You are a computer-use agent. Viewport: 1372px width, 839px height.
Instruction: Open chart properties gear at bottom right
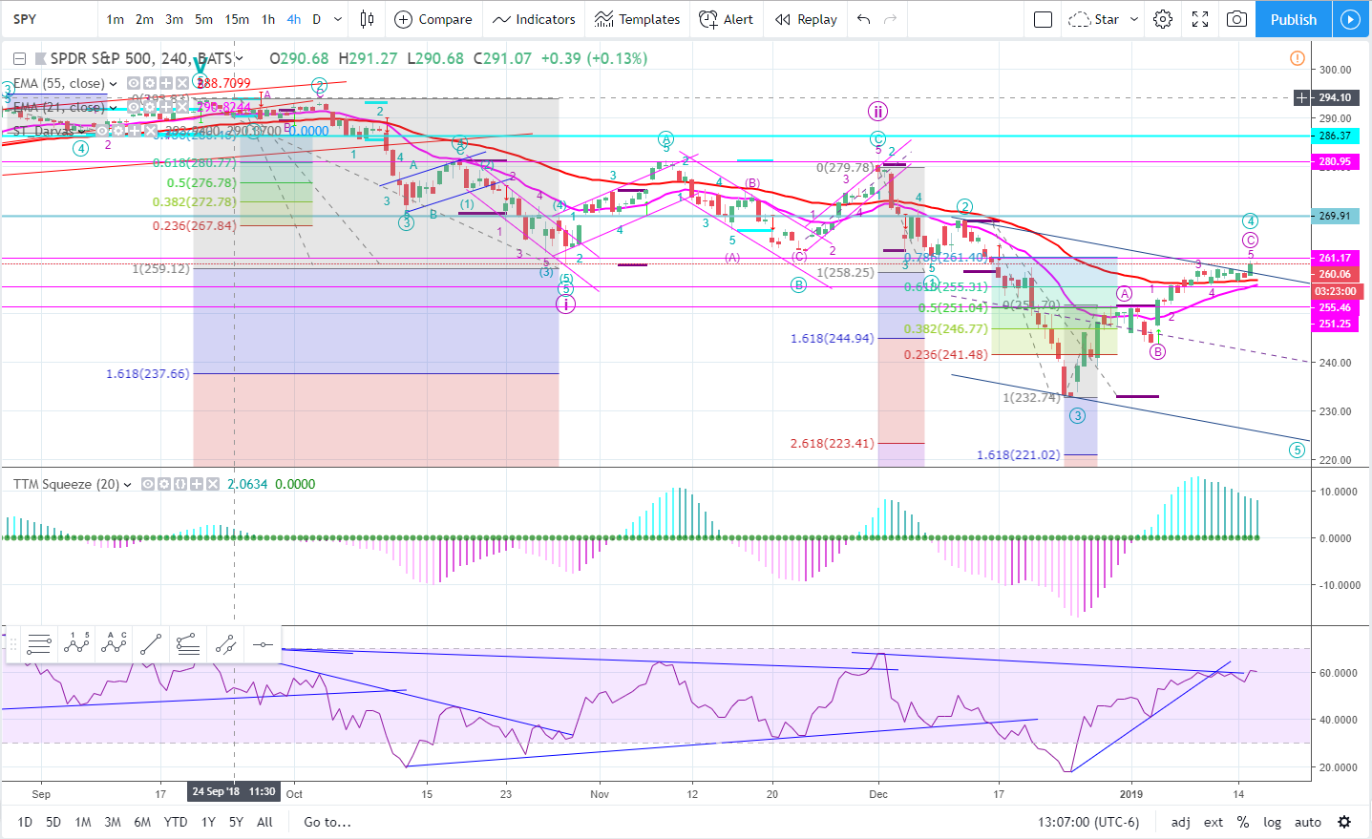[1344, 822]
